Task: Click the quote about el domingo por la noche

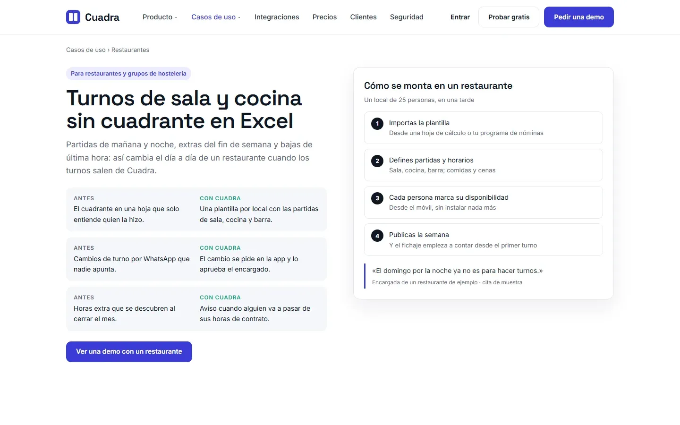Action: point(457,271)
